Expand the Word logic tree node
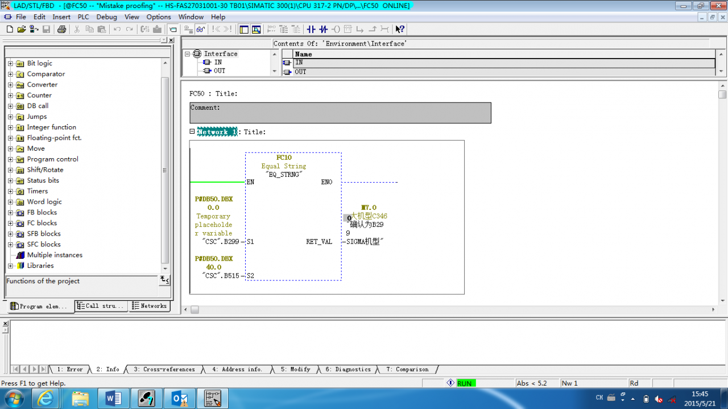 click(x=10, y=202)
